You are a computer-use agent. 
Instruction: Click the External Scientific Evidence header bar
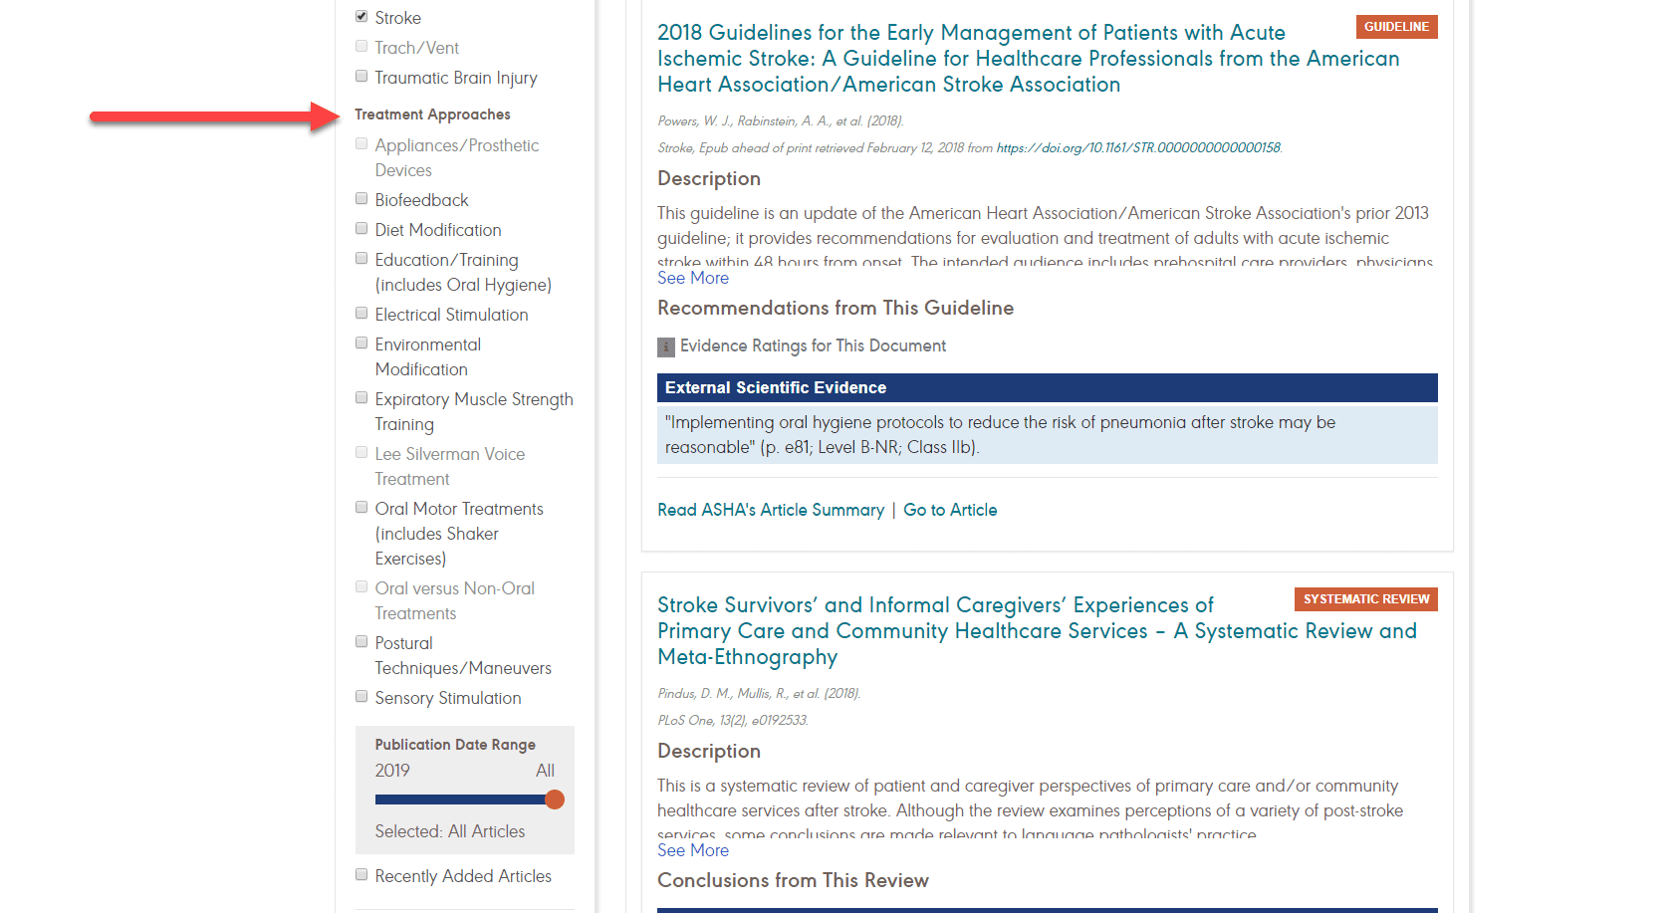pyautogui.click(x=1047, y=387)
